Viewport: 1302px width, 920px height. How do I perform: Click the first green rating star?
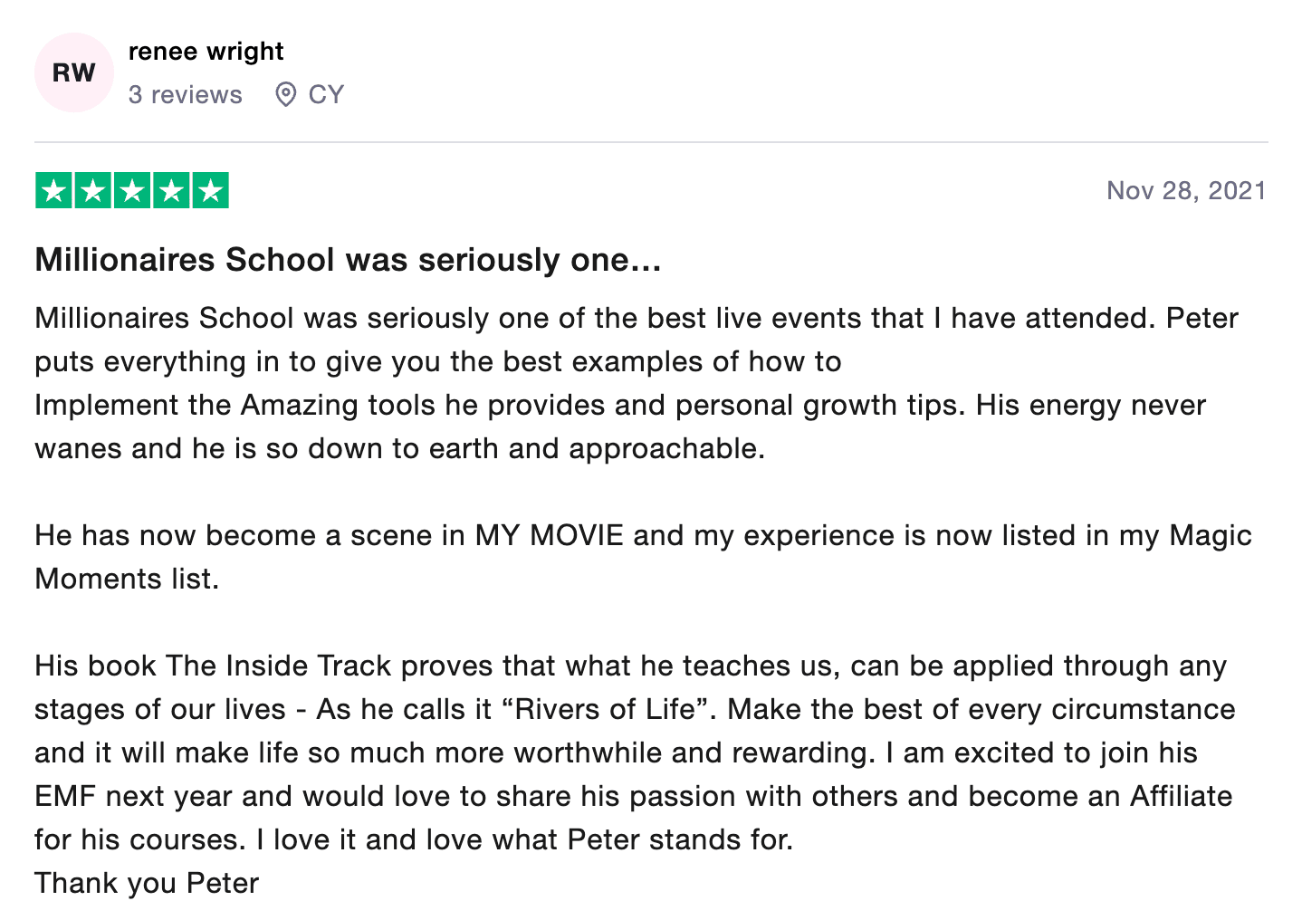point(54,191)
